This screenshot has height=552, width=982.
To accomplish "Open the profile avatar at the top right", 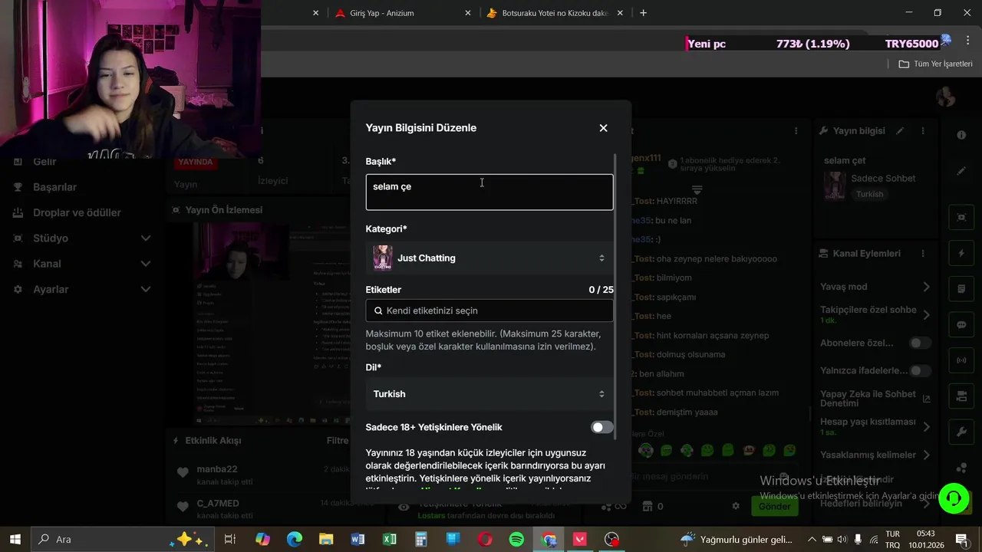I will point(946,97).
